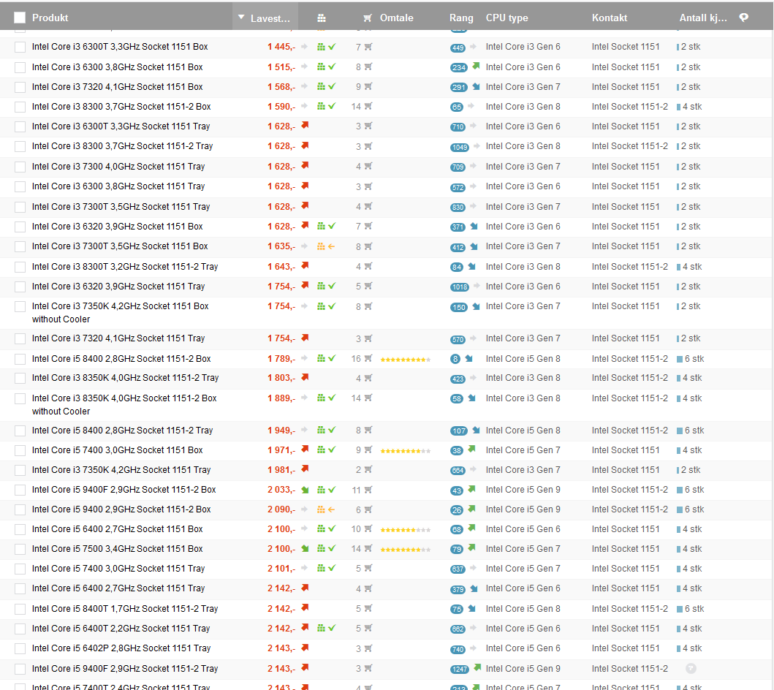Open star rating of i5 7500 Box
The height and width of the screenshot is (690, 774).
tap(405, 550)
